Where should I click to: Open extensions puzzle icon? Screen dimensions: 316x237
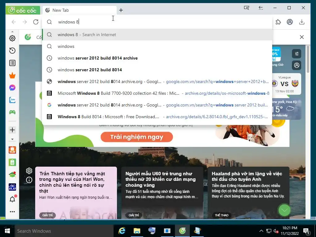click(x=278, y=22)
